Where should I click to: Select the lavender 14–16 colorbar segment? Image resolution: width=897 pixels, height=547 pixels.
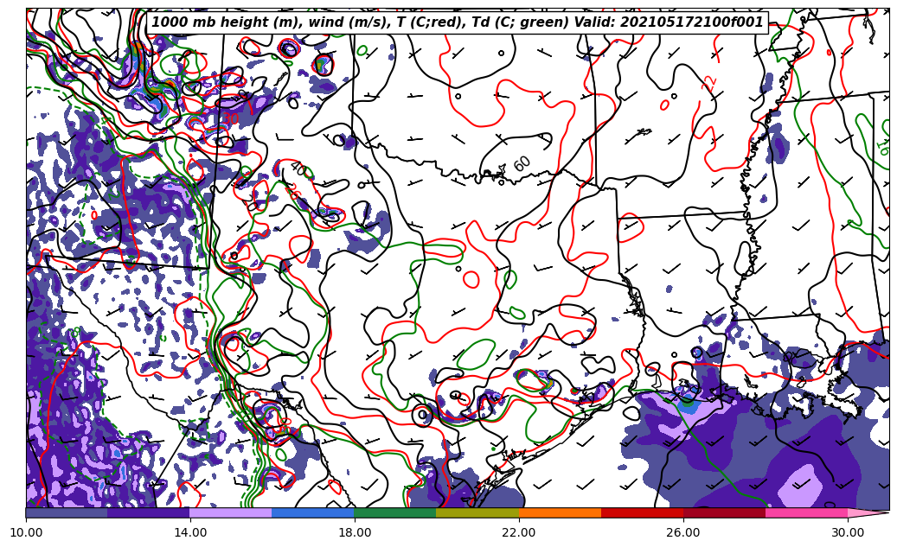click(x=231, y=512)
